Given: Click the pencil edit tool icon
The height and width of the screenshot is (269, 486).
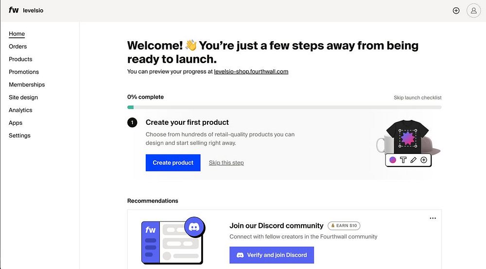Looking at the screenshot, I should pos(414,160).
